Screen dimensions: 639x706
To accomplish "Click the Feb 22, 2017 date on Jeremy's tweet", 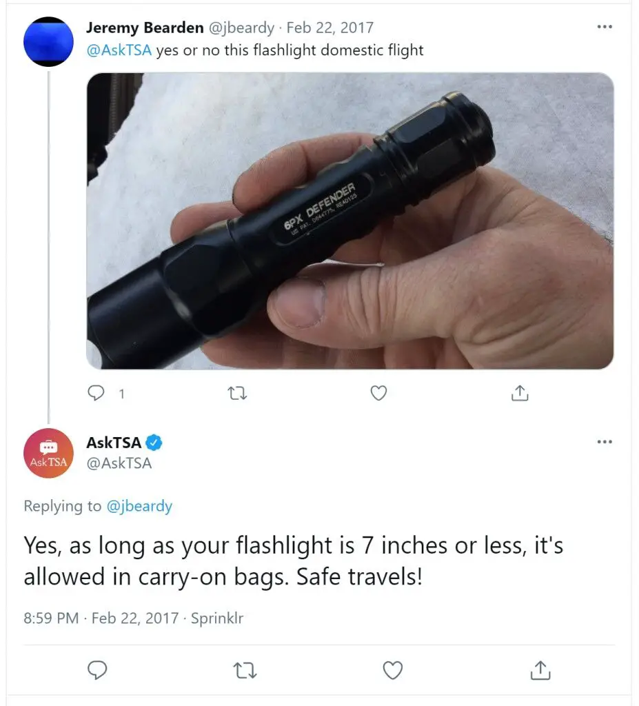I will pos(329,28).
